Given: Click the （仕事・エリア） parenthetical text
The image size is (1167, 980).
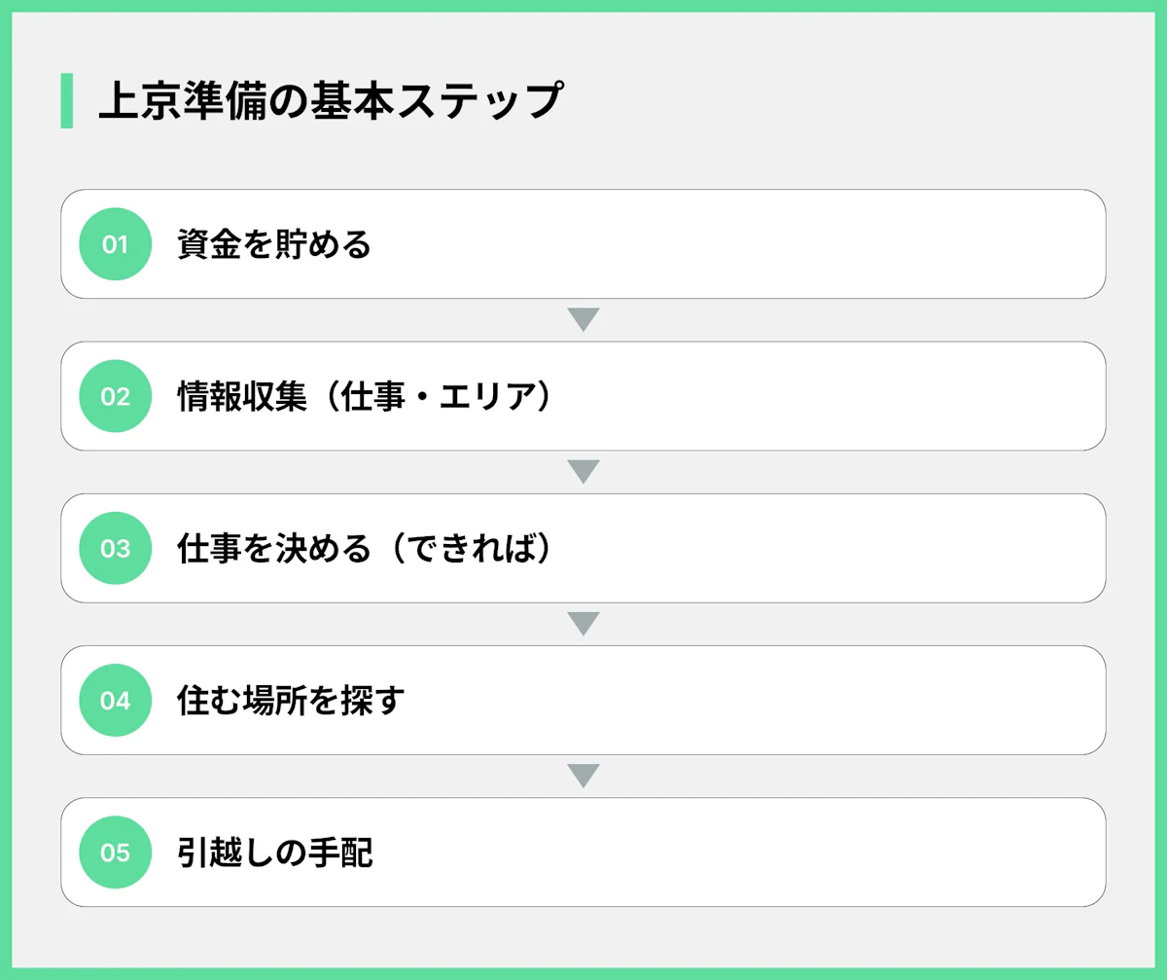Looking at the screenshot, I should tap(434, 396).
